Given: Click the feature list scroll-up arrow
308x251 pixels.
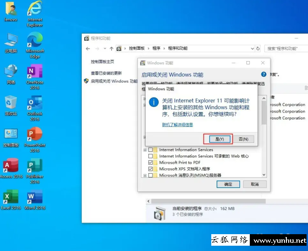Looking at the screenshot, I should point(264,98).
